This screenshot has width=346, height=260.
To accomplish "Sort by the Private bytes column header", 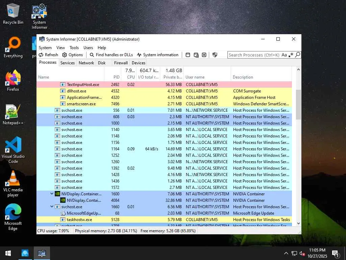I will pyautogui.click(x=172, y=74).
